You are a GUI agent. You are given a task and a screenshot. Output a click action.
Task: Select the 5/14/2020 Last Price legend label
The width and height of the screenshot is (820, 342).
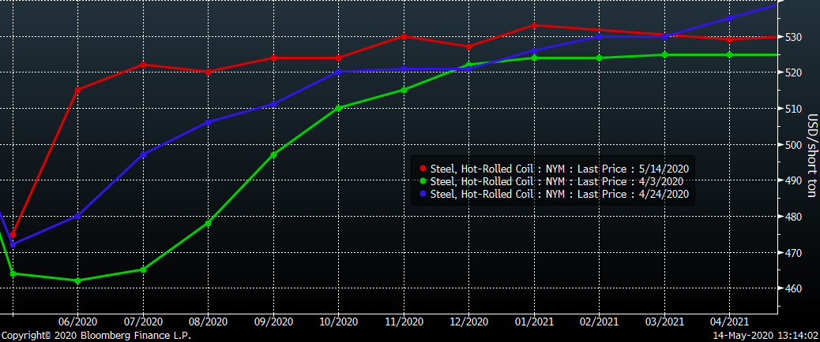tap(560, 169)
